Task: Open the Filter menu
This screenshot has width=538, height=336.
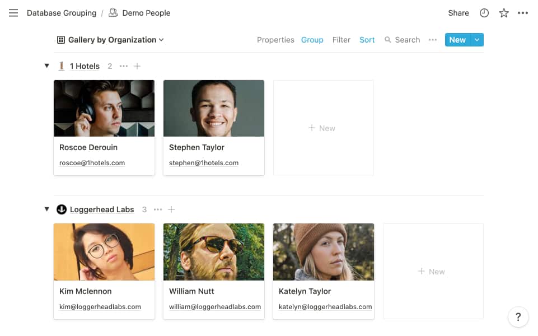Action: 341,40
